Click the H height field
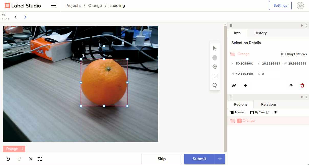309x165 pixels. coord(242,74)
